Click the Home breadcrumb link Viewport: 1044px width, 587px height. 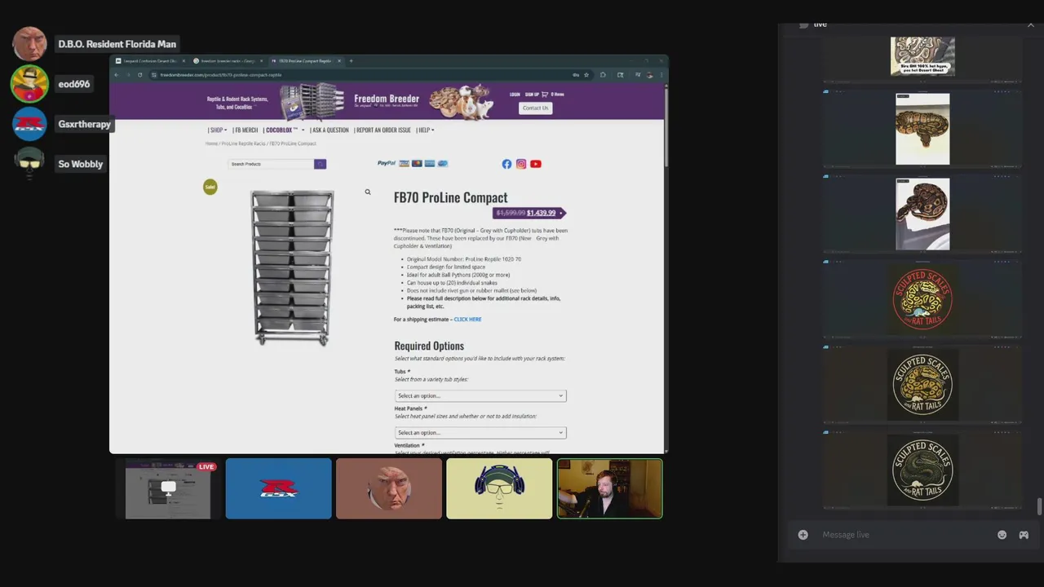[211, 143]
